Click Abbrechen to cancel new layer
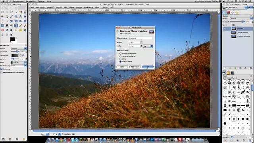Image resolution: width=254 pixels, height=143 pixels. pos(135,67)
